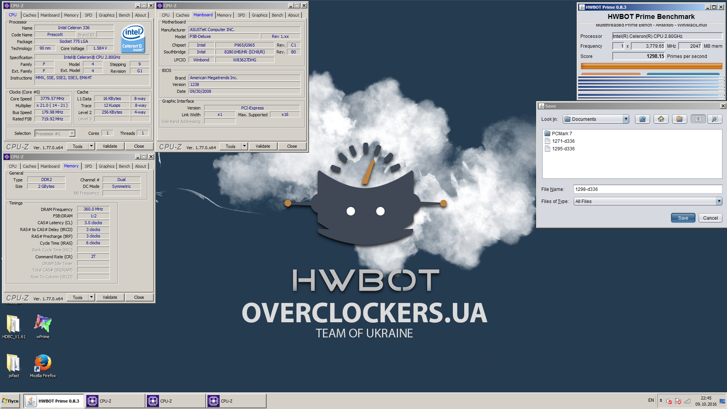Image resolution: width=727 pixels, height=409 pixels.
Task: Open the pifast desktop folder
Action: pyautogui.click(x=14, y=366)
